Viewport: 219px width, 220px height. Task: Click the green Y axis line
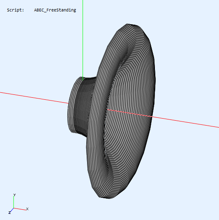pyautogui.click(x=83, y=40)
